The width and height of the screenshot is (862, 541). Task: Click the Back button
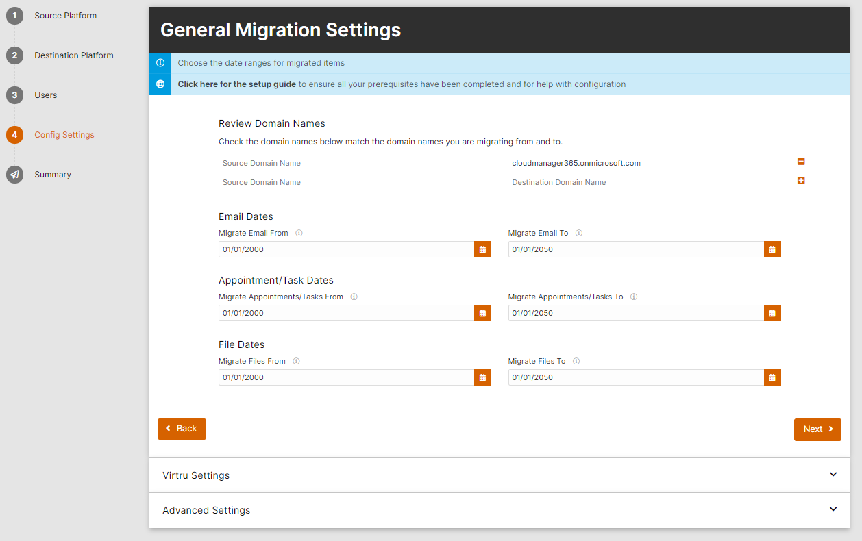click(182, 429)
